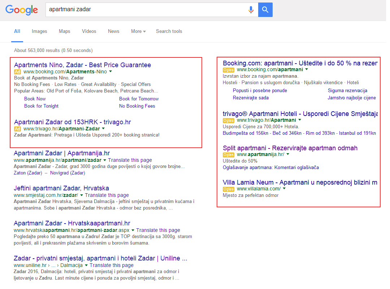Expand arrow next to apartmanija.hr/apartmani/zadar URL
The image size is (390, 289).
[x=105, y=160]
